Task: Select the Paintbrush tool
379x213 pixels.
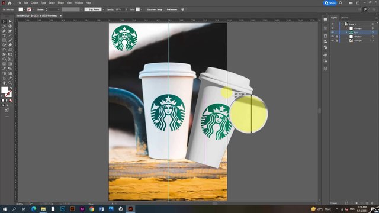Action: [x=10, y=40]
